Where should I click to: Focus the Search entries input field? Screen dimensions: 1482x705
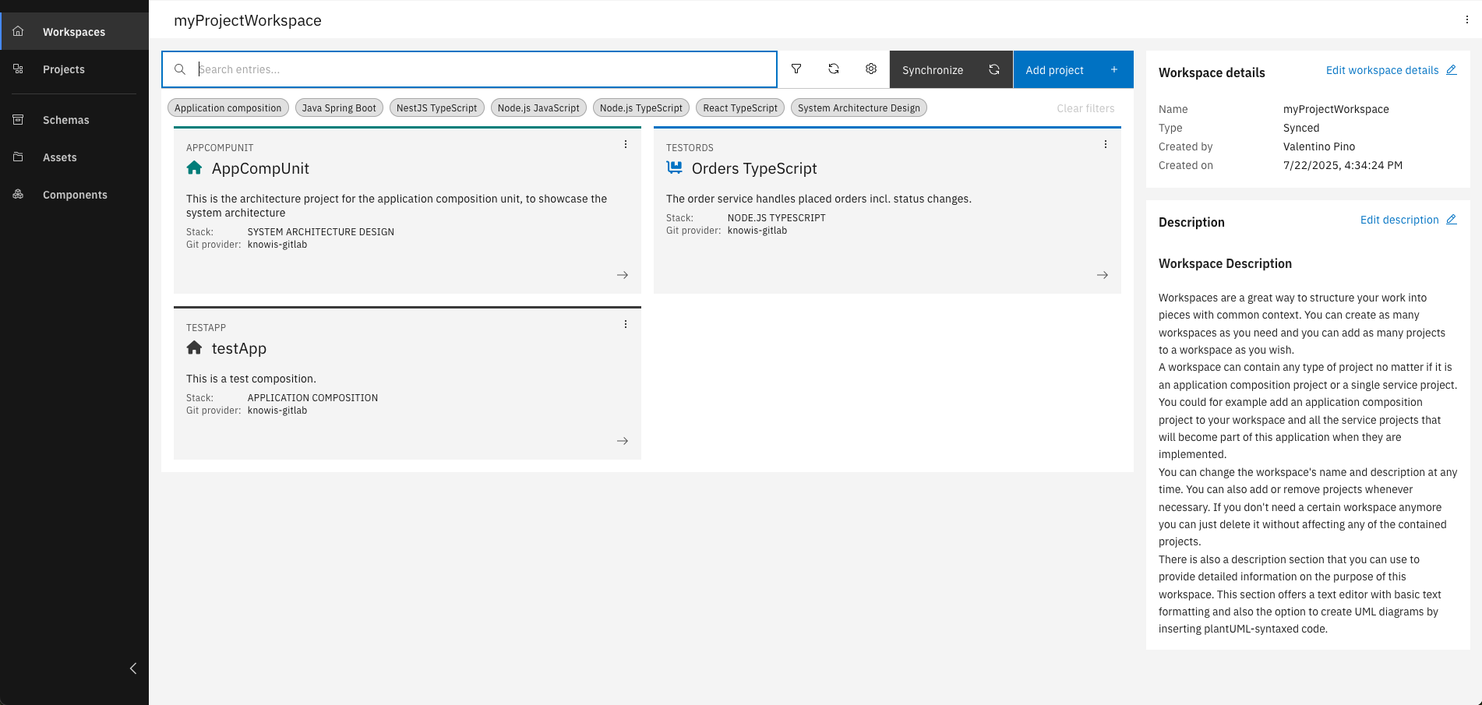[x=483, y=69]
